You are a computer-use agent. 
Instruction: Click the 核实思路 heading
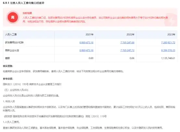click(x=8, y=66)
